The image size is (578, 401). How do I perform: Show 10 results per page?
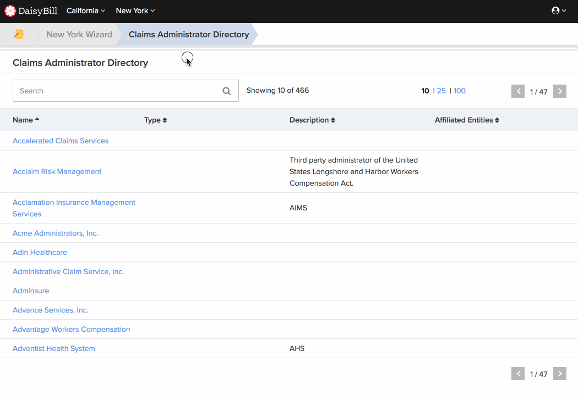tap(425, 91)
